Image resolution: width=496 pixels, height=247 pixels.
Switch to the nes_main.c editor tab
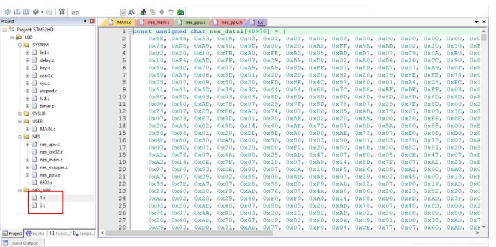pos(156,22)
